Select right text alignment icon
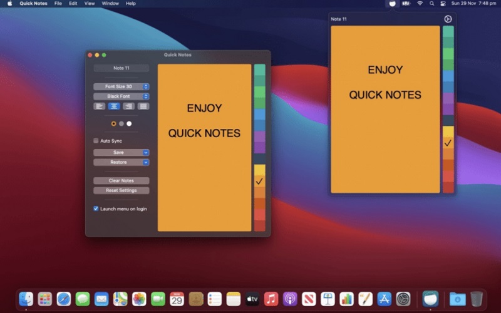 [x=128, y=106]
